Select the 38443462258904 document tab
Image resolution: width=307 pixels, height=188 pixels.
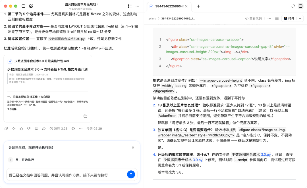pos(169,6)
